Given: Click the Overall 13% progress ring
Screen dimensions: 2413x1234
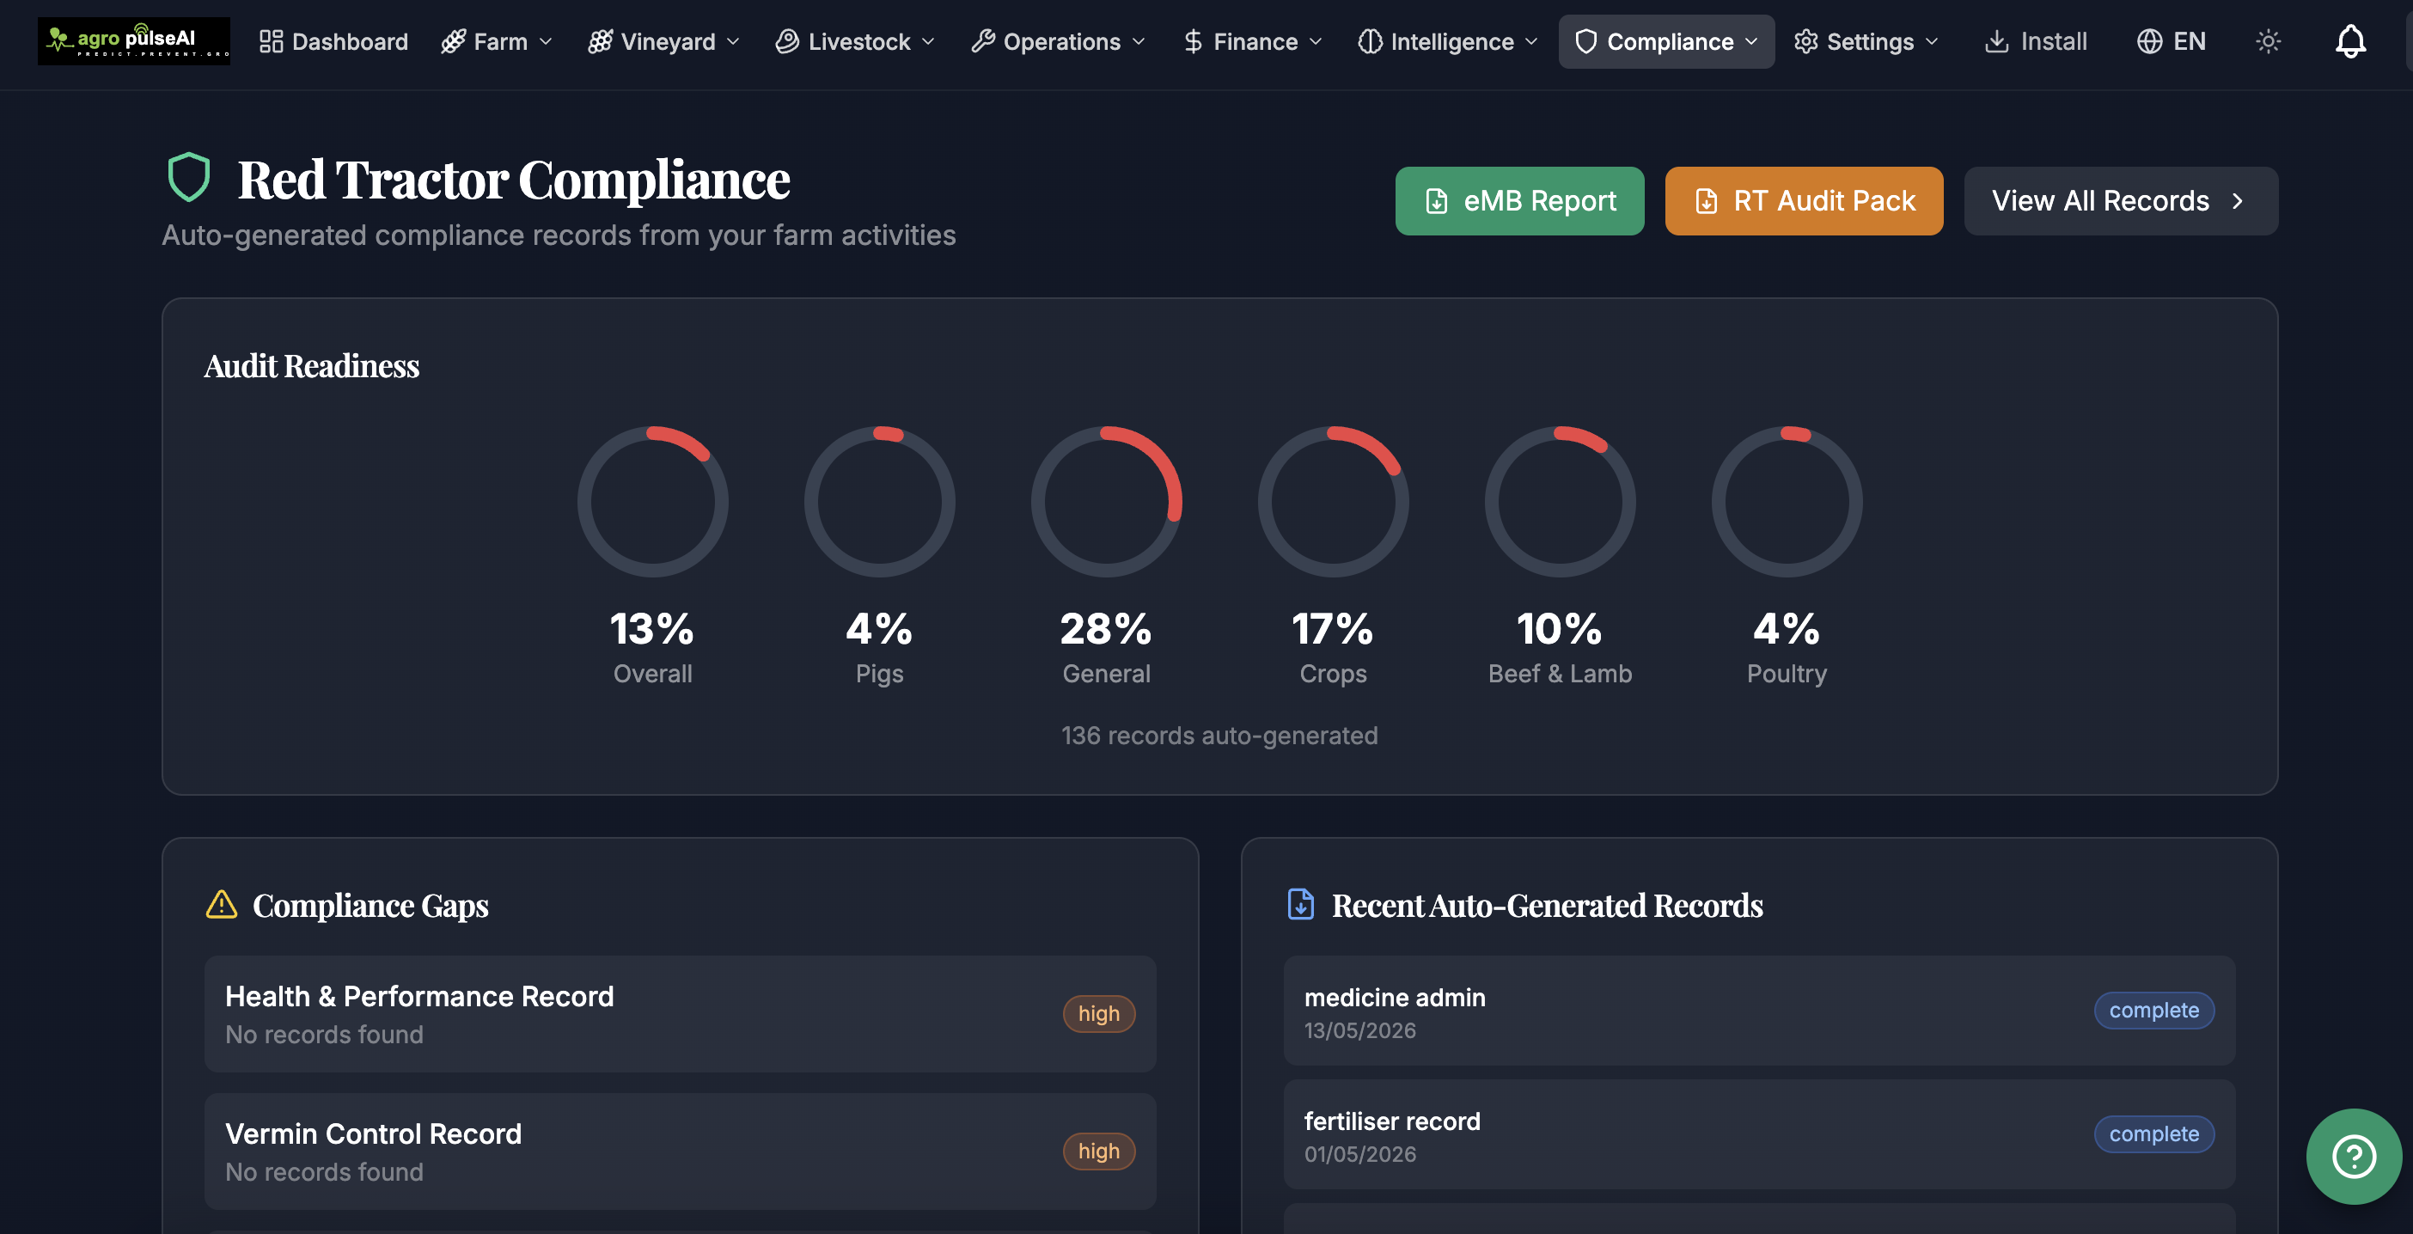Looking at the screenshot, I should point(653,502).
